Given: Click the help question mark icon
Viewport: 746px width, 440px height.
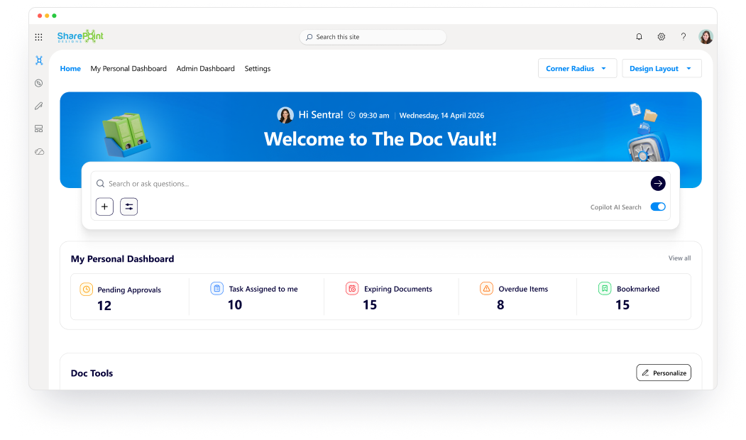Looking at the screenshot, I should coord(684,37).
